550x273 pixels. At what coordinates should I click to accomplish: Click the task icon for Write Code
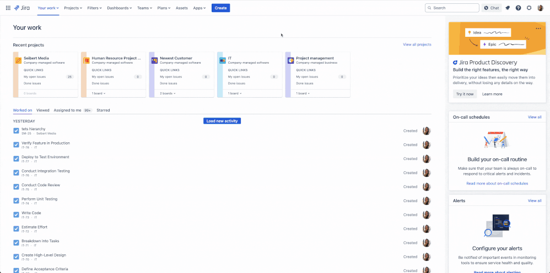pyautogui.click(x=16, y=215)
